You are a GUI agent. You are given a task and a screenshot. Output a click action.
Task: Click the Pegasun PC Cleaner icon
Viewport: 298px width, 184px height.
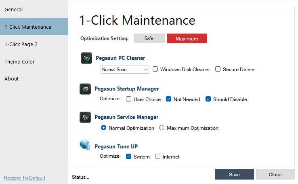click(86, 58)
